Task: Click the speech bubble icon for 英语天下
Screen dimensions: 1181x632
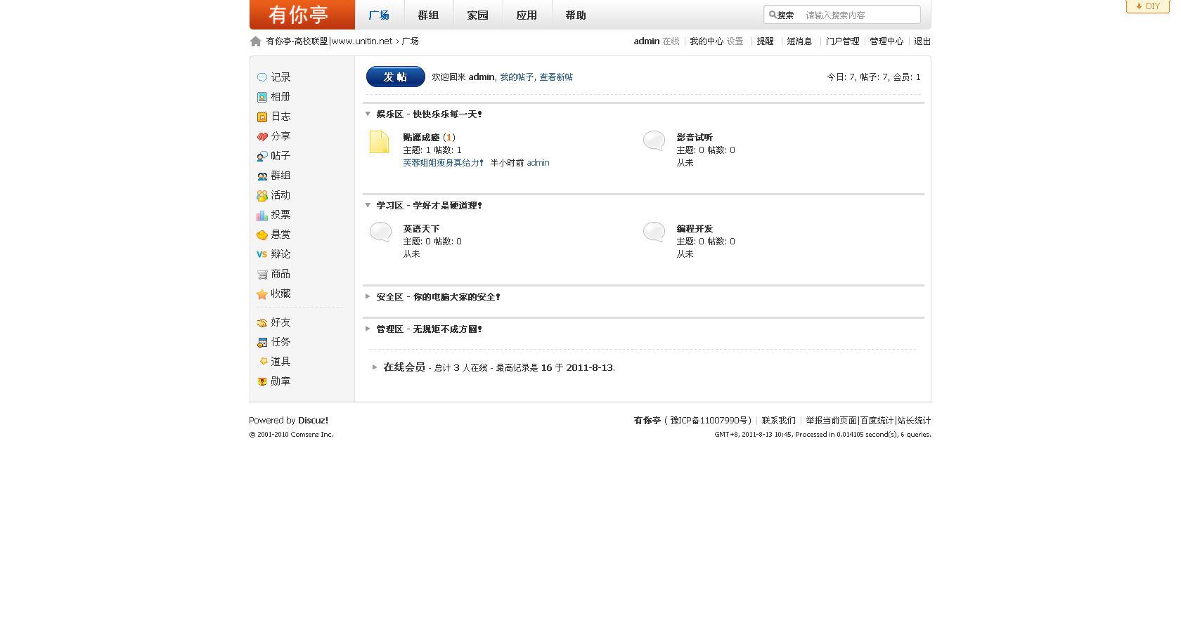Action: click(x=380, y=232)
